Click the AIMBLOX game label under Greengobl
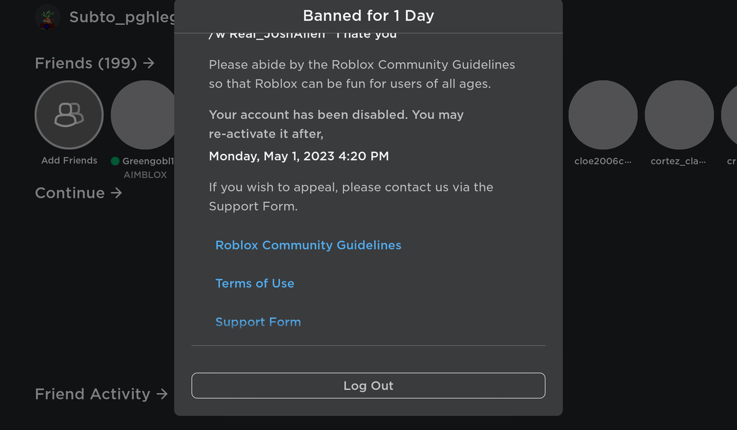The image size is (737, 430). (145, 175)
